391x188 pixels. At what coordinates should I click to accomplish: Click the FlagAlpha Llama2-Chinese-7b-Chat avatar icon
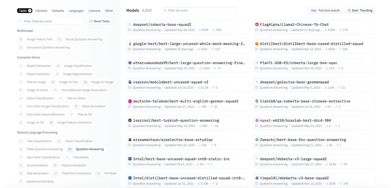pyautogui.click(x=257, y=24)
